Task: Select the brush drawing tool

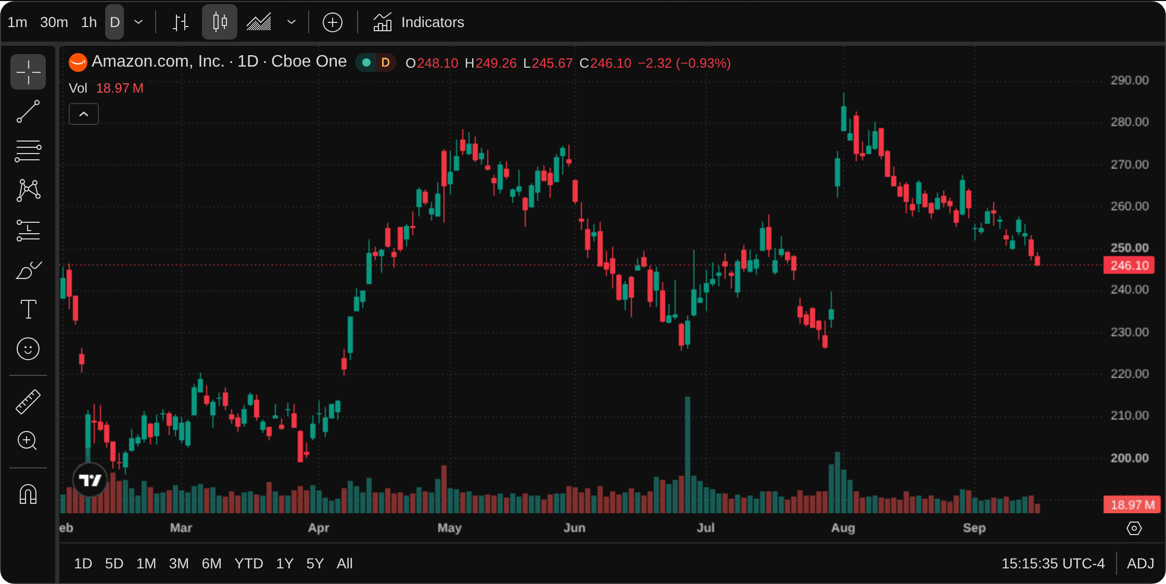Action: (28, 270)
